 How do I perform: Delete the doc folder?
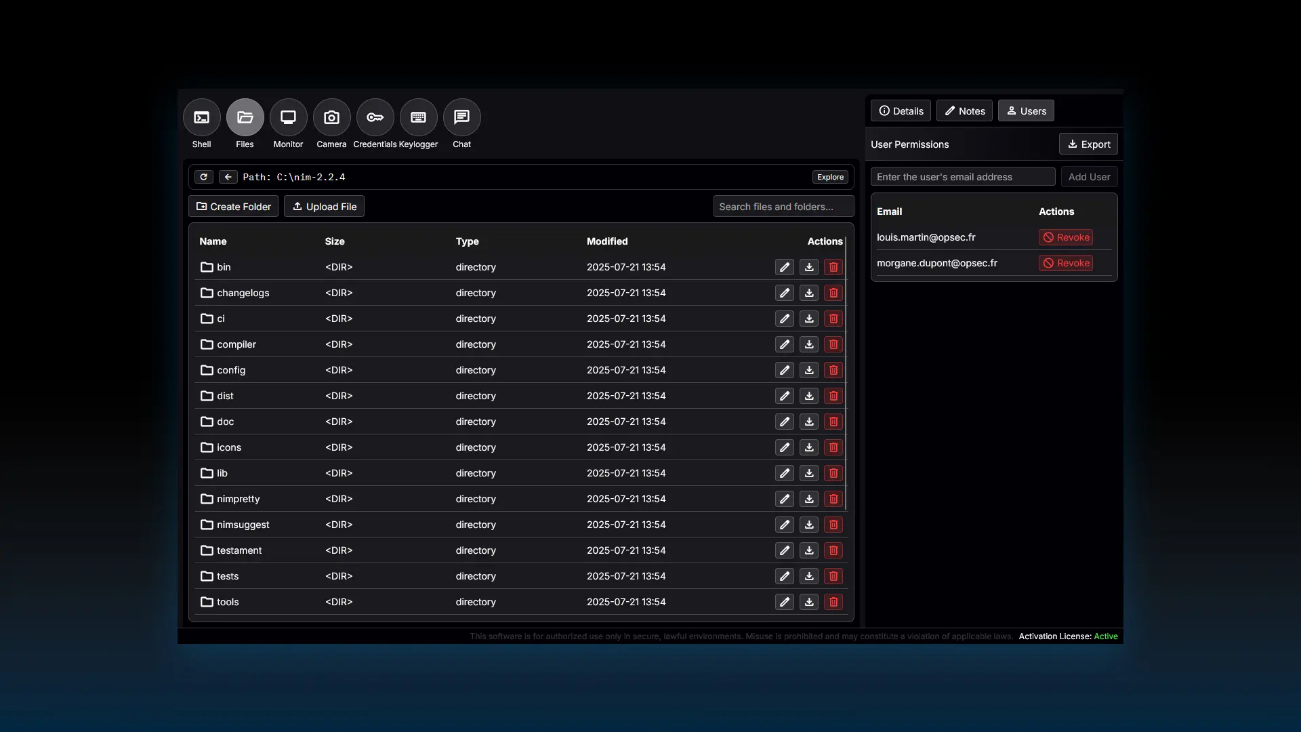click(833, 422)
